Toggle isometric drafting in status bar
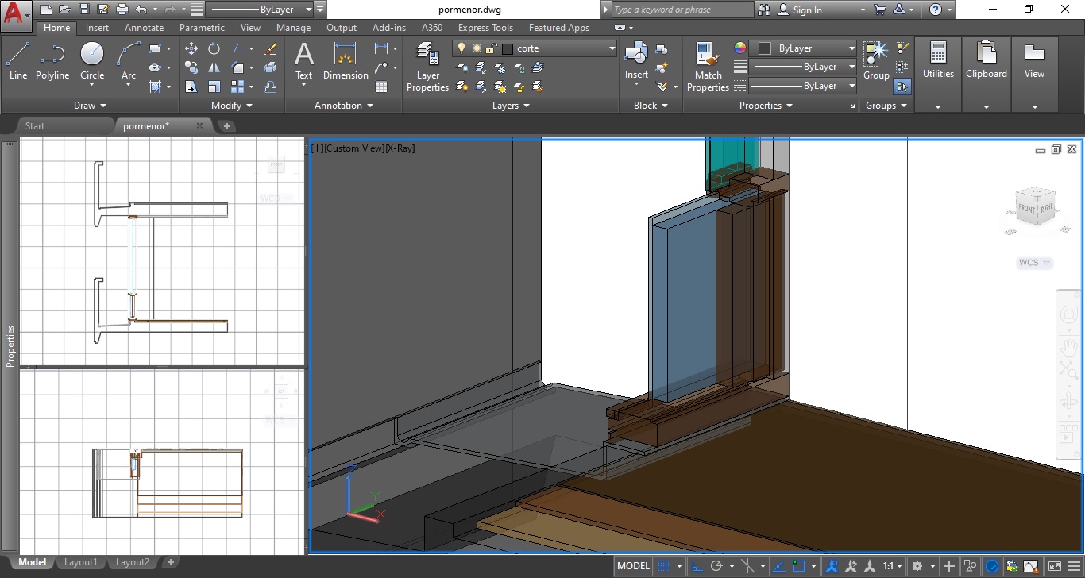Viewport: 1085px width, 578px height. [x=747, y=566]
